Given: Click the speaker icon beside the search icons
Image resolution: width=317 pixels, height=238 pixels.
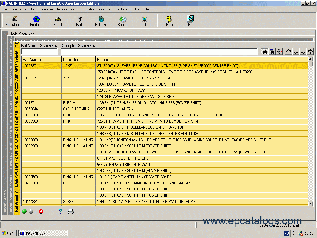Looking at the screenshot, I should pos(279,52).
